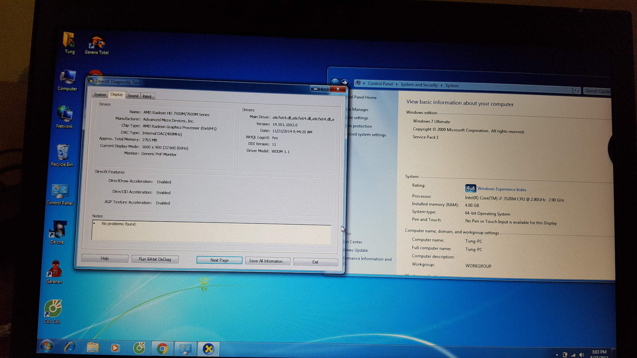
Task: Open address bar history dropdown in System window
Action: click(x=569, y=90)
